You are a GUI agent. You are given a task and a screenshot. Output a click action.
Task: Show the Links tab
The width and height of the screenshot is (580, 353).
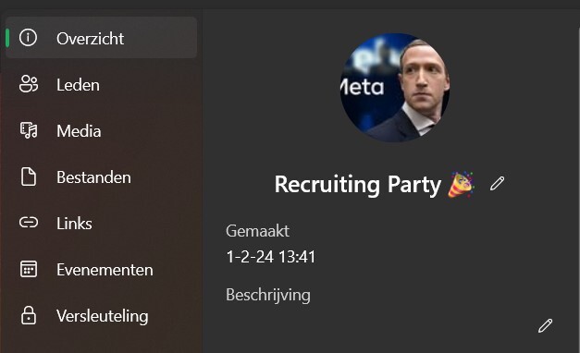(x=102, y=224)
